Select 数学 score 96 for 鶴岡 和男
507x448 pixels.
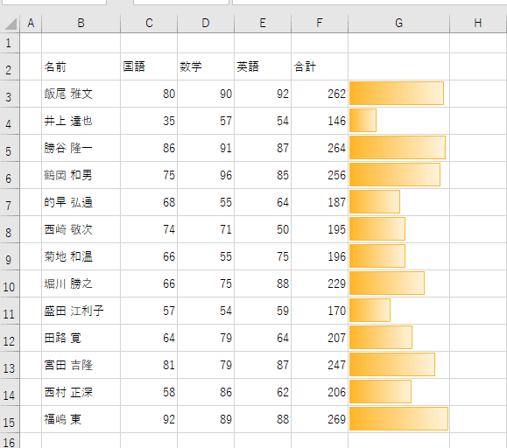click(x=206, y=175)
